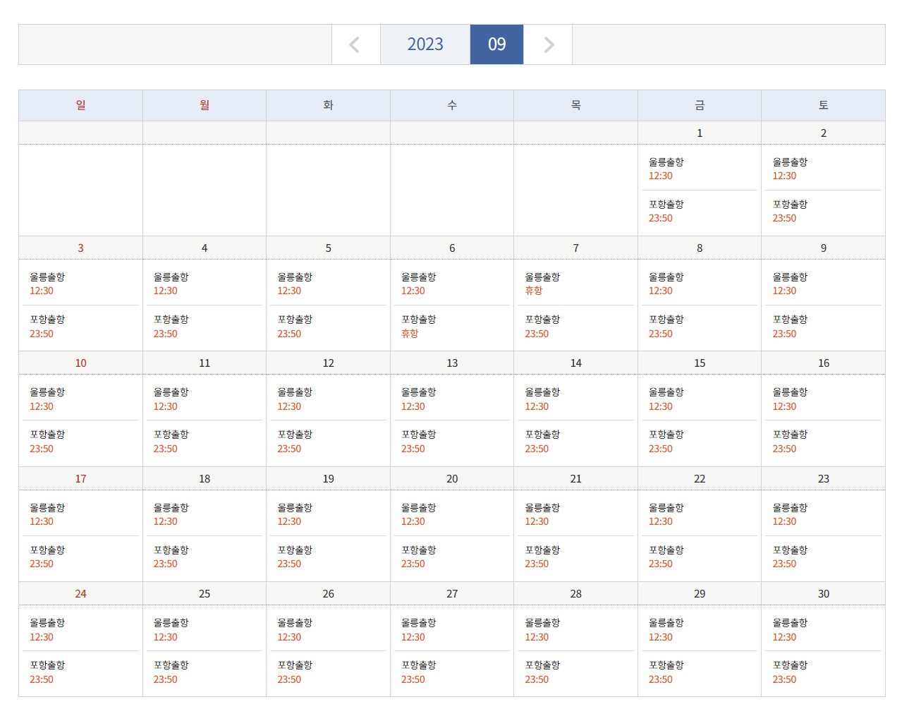This screenshot has width=921, height=721.
Task: Click 포항출항 23:50 time on the 16th
Action: pyautogui.click(x=784, y=449)
